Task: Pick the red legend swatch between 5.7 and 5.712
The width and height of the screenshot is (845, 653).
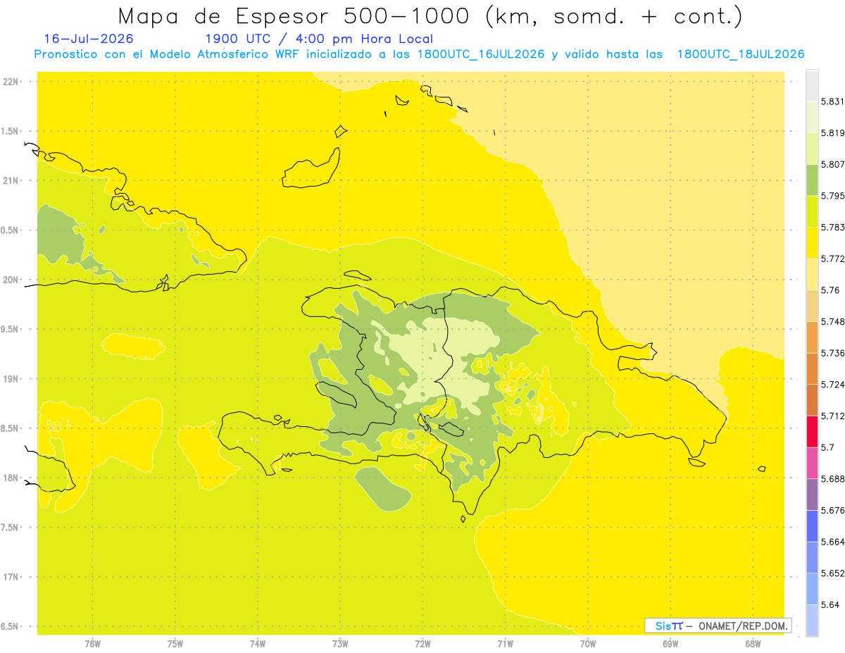Action: (x=812, y=432)
